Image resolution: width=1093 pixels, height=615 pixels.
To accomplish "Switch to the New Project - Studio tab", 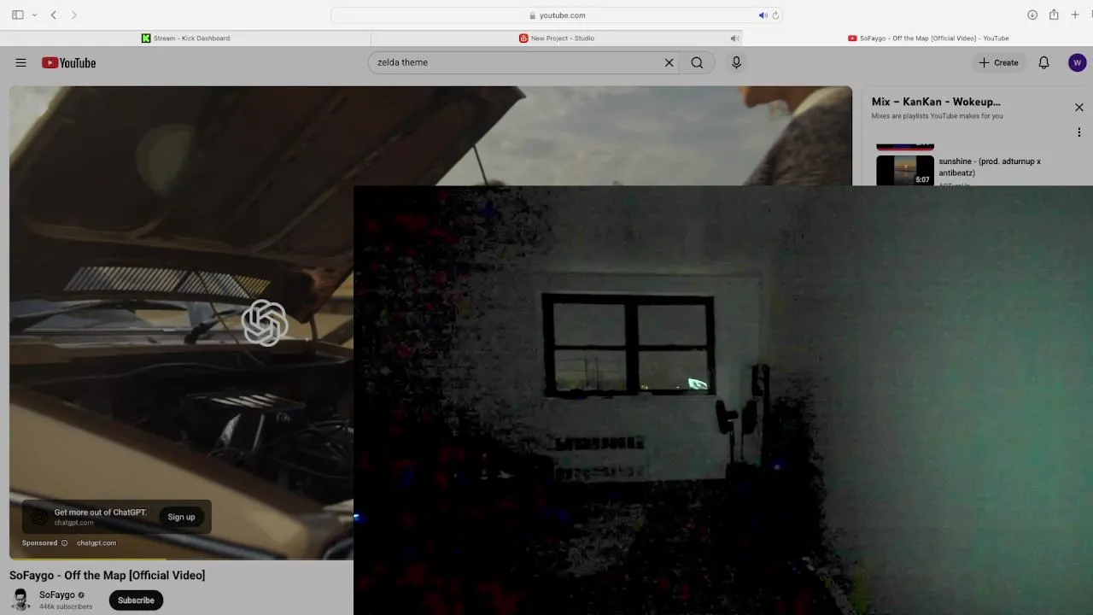I will (557, 38).
